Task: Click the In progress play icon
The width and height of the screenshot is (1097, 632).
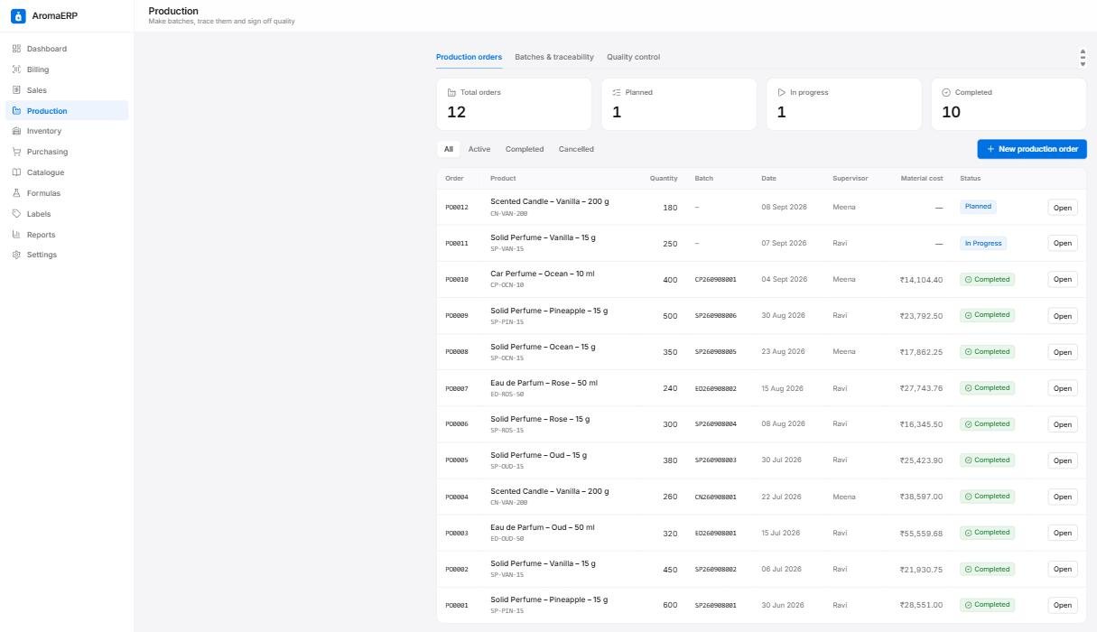Action: [x=782, y=92]
